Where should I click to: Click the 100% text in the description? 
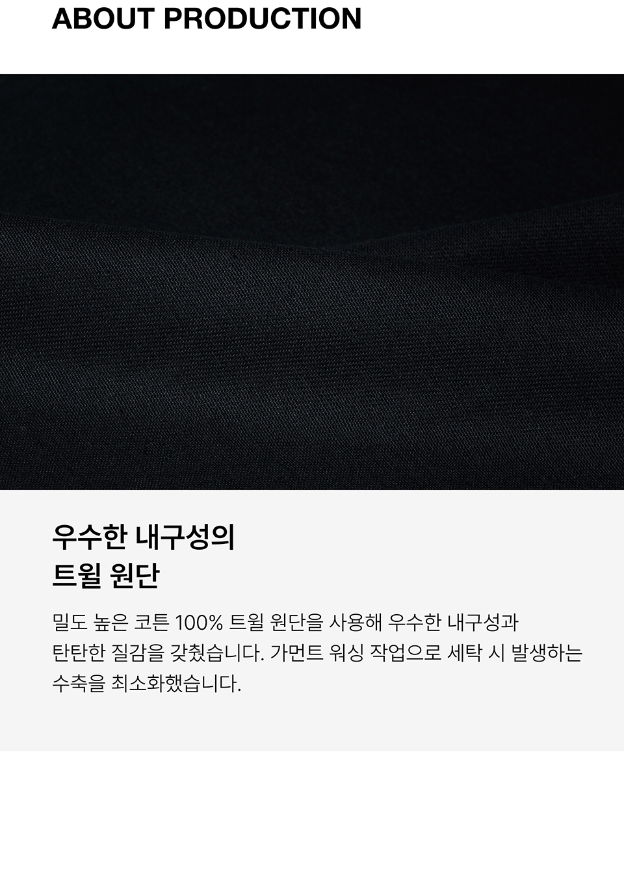(200, 623)
